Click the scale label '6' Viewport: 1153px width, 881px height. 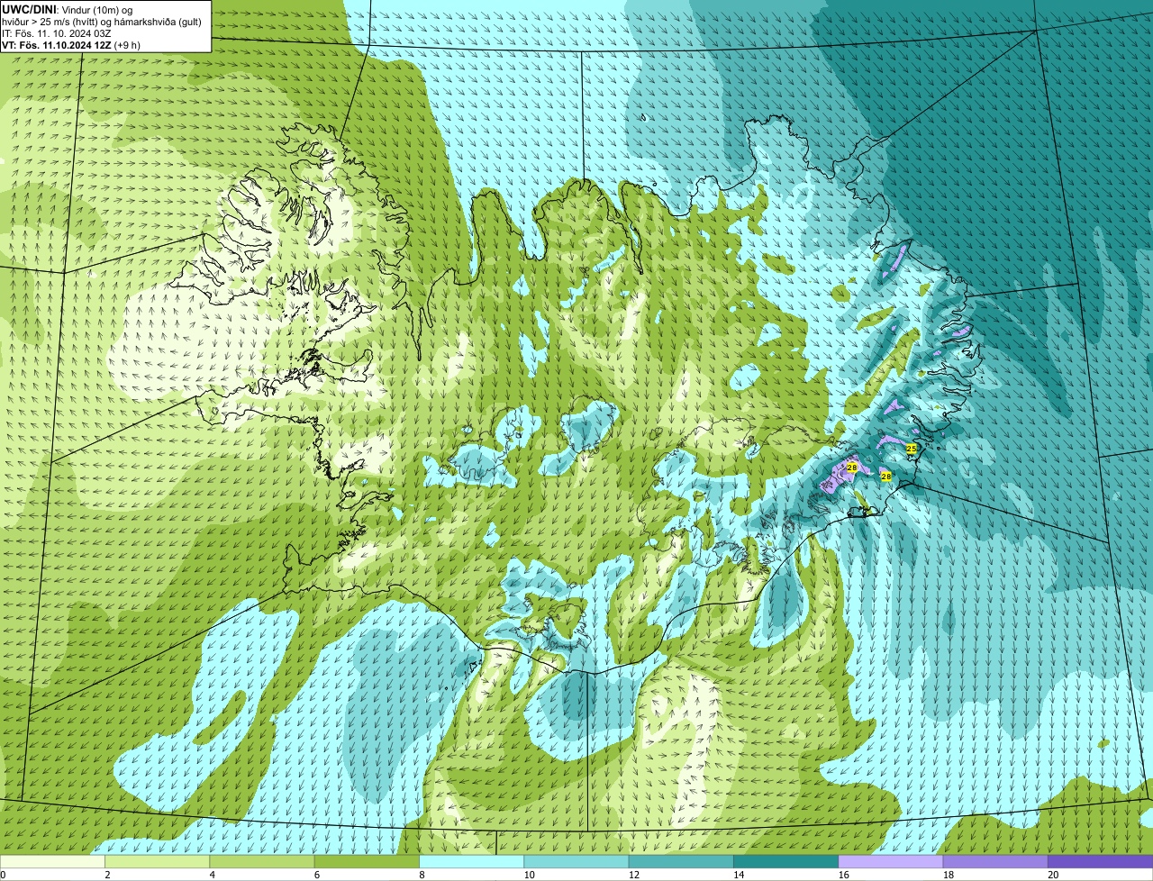(316, 875)
